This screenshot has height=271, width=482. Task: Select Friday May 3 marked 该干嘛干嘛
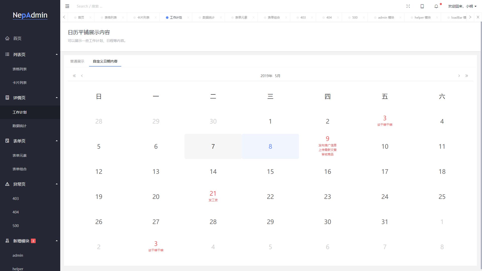[385, 121]
